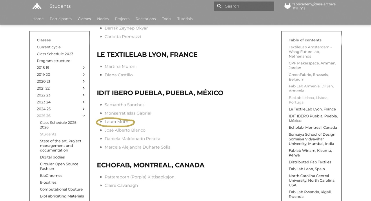371x201 pixels.
Task: Open Claire Cavanagh's student page
Action: [x=121, y=185]
